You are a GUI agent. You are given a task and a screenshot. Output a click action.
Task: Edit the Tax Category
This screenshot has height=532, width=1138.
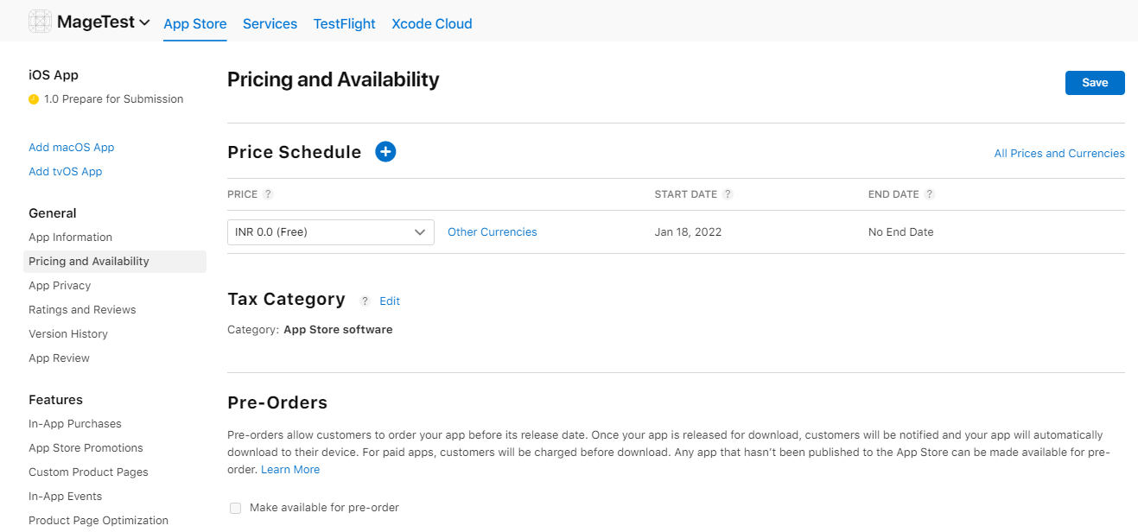pos(390,301)
